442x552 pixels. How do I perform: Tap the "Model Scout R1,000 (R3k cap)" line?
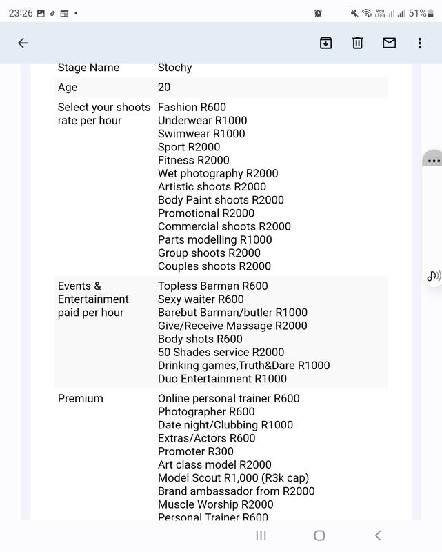coord(233,477)
